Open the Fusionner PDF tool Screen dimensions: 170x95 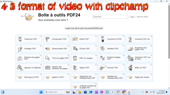click(29, 39)
